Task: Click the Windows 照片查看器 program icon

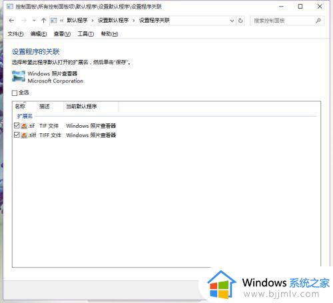Action: (19, 77)
